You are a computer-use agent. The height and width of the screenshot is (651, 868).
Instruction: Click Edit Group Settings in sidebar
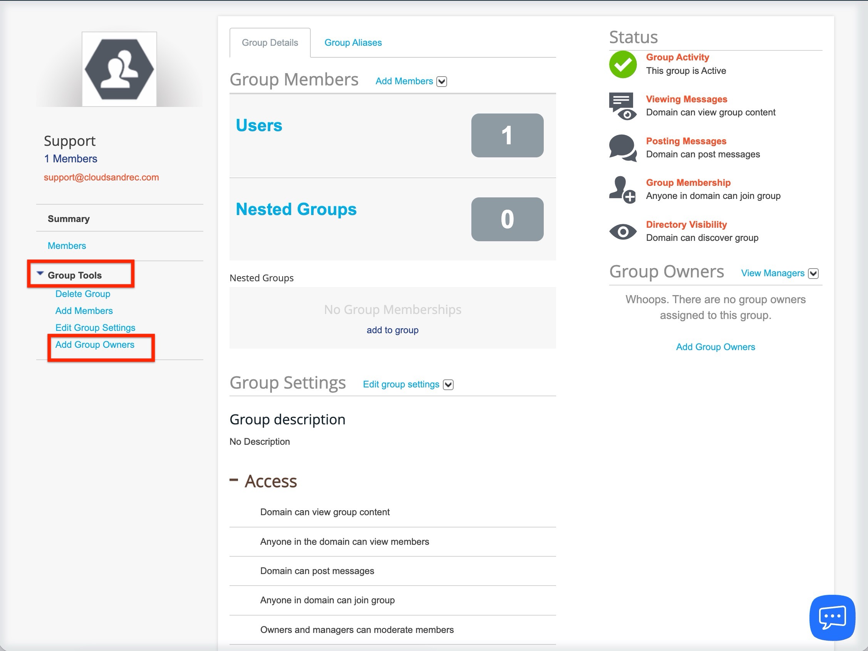coord(96,328)
